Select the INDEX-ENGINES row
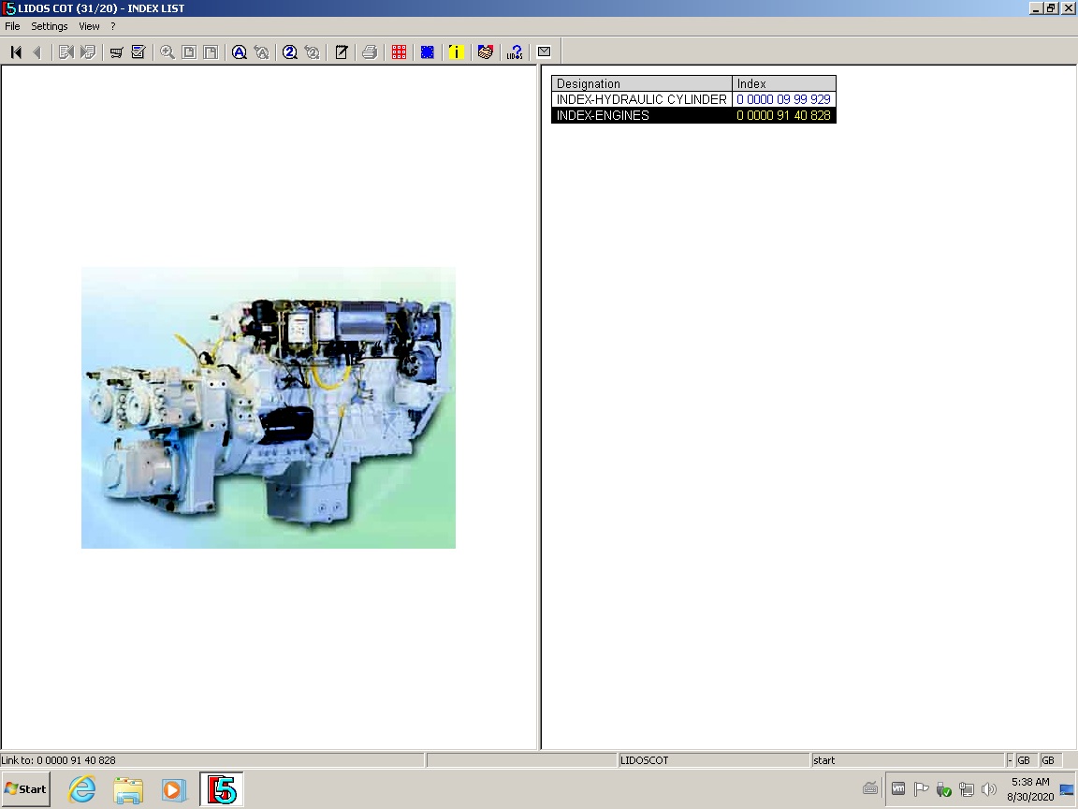The width and height of the screenshot is (1078, 809). (693, 115)
